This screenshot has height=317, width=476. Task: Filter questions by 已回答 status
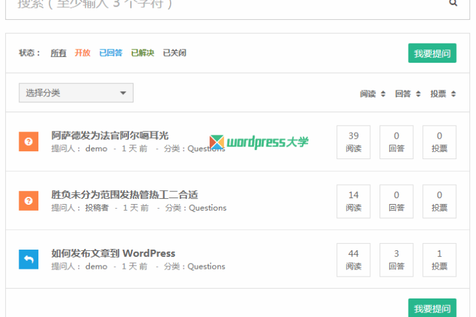pyautogui.click(x=111, y=53)
